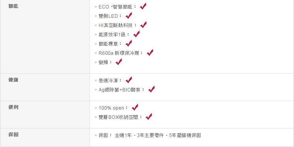The height and width of the screenshot is (147, 294).
Task: Click the checkmark next to ECO+智慧節能
Action: pos(143,6)
